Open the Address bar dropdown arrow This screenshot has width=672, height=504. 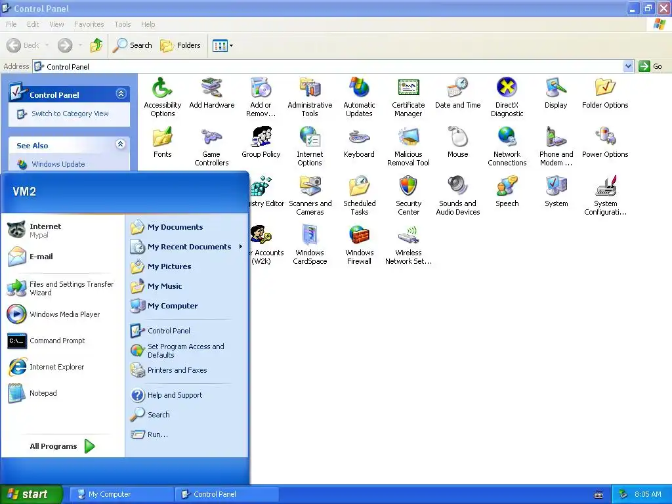[628, 66]
